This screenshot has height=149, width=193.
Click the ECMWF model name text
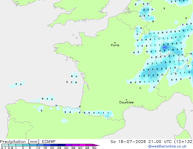pyautogui.click(x=49, y=142)
